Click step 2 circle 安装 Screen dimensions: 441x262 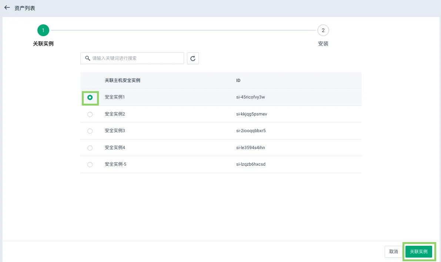323,30
